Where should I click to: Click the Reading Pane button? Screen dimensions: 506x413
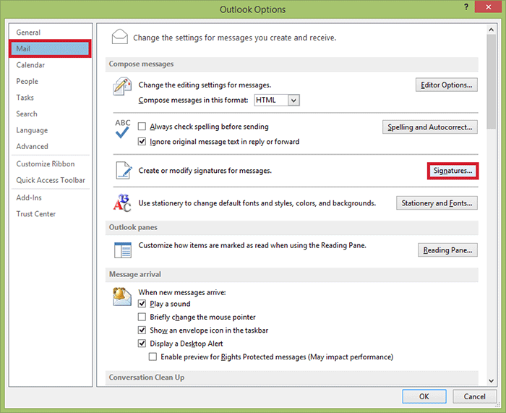(x=447, y=250)
